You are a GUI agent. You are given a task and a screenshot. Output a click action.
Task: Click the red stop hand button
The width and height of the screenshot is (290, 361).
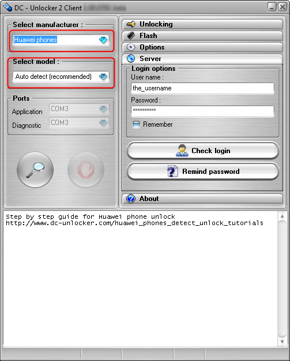(x=86, y=170)
